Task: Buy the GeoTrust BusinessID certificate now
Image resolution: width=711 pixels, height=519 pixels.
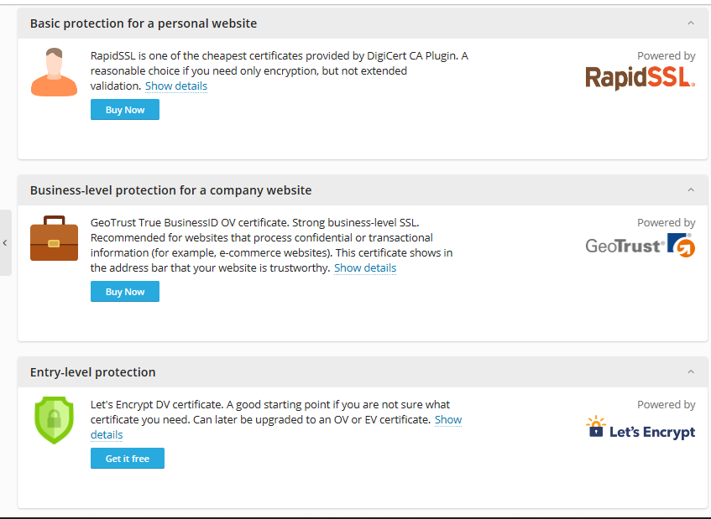Action: (x=125, y=292)
